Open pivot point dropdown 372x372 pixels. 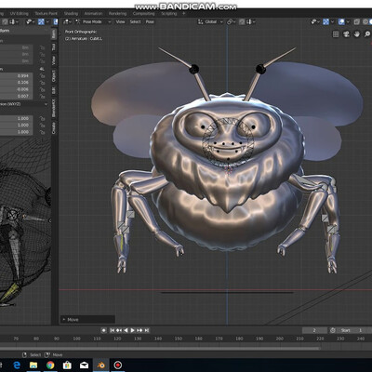click(231, 21)
